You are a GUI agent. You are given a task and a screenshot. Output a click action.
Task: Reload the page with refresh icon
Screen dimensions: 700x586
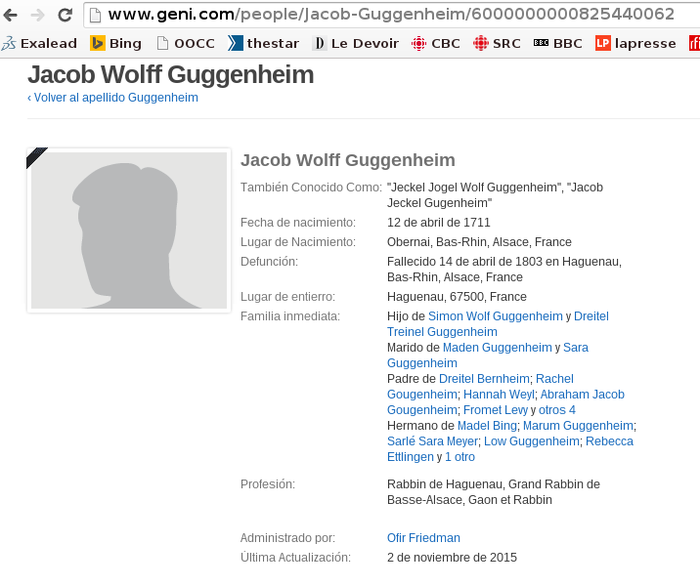pos(66,15)
